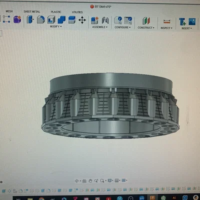
Task: Select the Combine bodies tool
Action: (x=61, y=19)
